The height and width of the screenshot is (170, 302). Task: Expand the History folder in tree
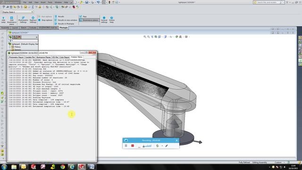10,47
